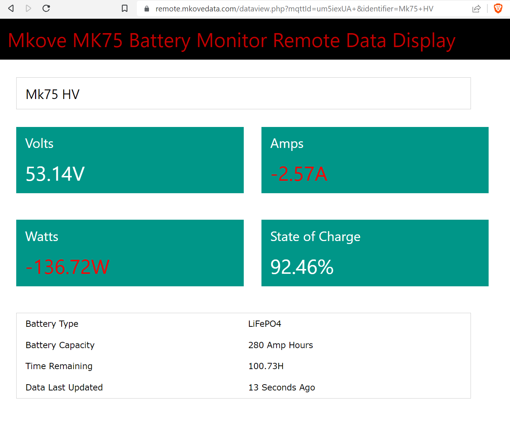Select the Mk75 HV identifier box

[x=243, y=93]
